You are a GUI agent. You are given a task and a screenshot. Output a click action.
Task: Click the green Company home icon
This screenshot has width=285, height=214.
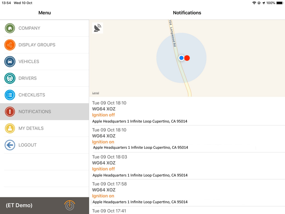pyautogui.click(x=10, y=28)
